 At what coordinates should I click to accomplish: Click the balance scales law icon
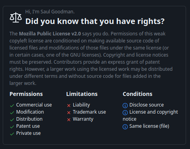[16, 17]
